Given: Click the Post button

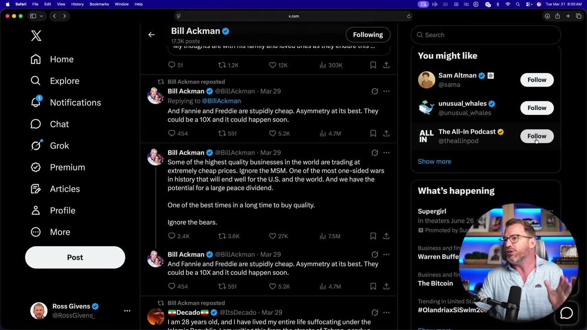Looking at the screenshot, I should coord(75,258).
